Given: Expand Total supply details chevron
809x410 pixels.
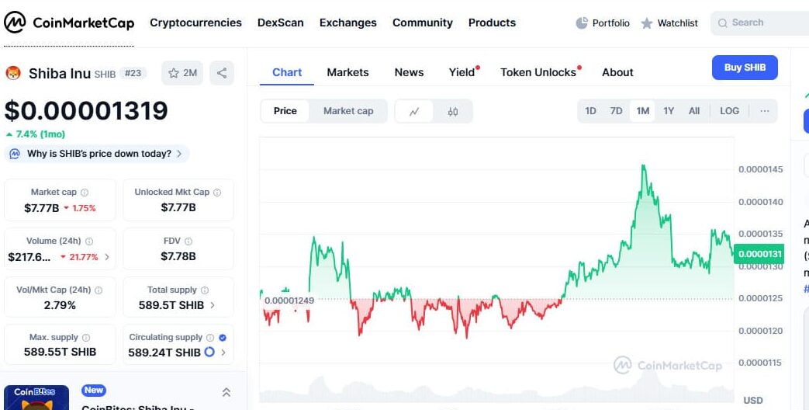Looking at the screenshot, I should click(x=213, y=305).
